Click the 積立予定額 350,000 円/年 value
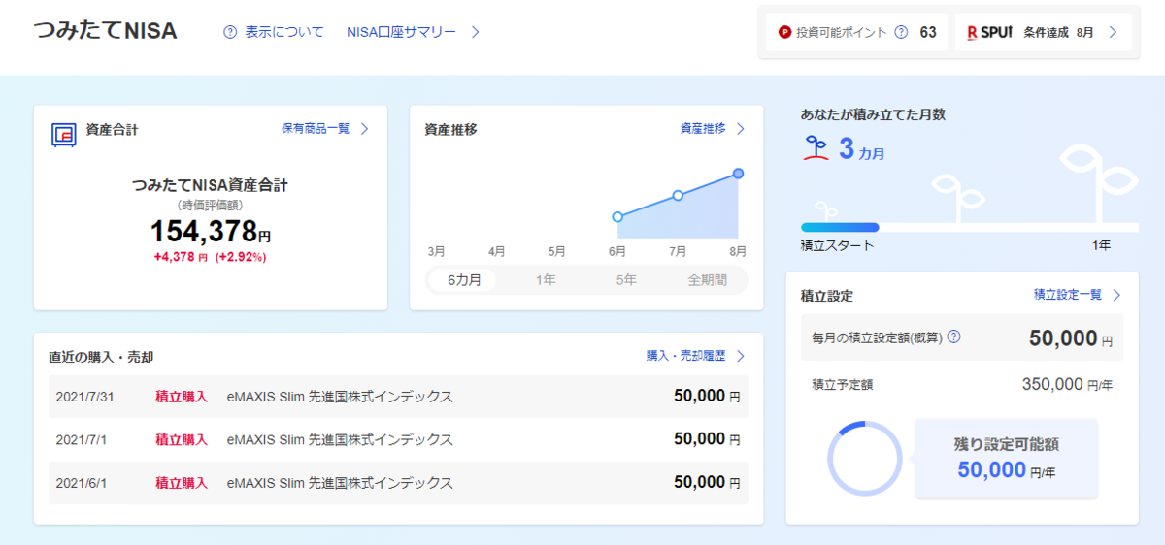Screen dimensions: 1165x545 tap(1067, 384)
